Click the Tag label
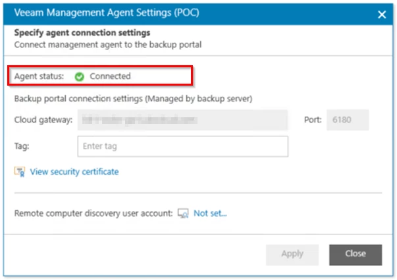This screenshot has width=397, height=280. coord(22,146)
